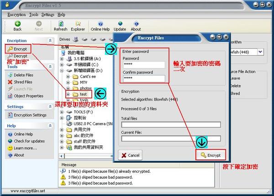Expand the 本機磁碟 (C:) tree node
274x196 pixels.
pos(62,65)
